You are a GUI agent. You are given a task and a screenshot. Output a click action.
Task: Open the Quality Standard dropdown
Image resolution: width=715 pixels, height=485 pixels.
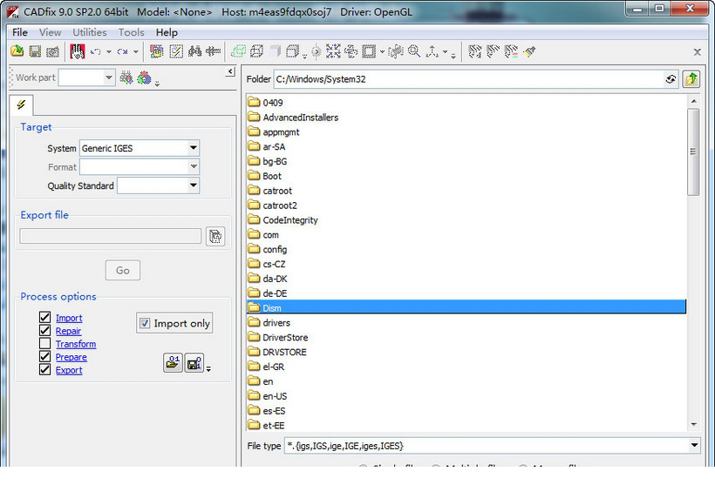[194, 185]
